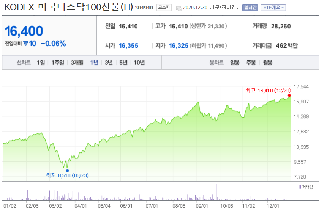Click the calendar clock icon beside date
This screenshot has height=213, width=319.
(179, 8)
